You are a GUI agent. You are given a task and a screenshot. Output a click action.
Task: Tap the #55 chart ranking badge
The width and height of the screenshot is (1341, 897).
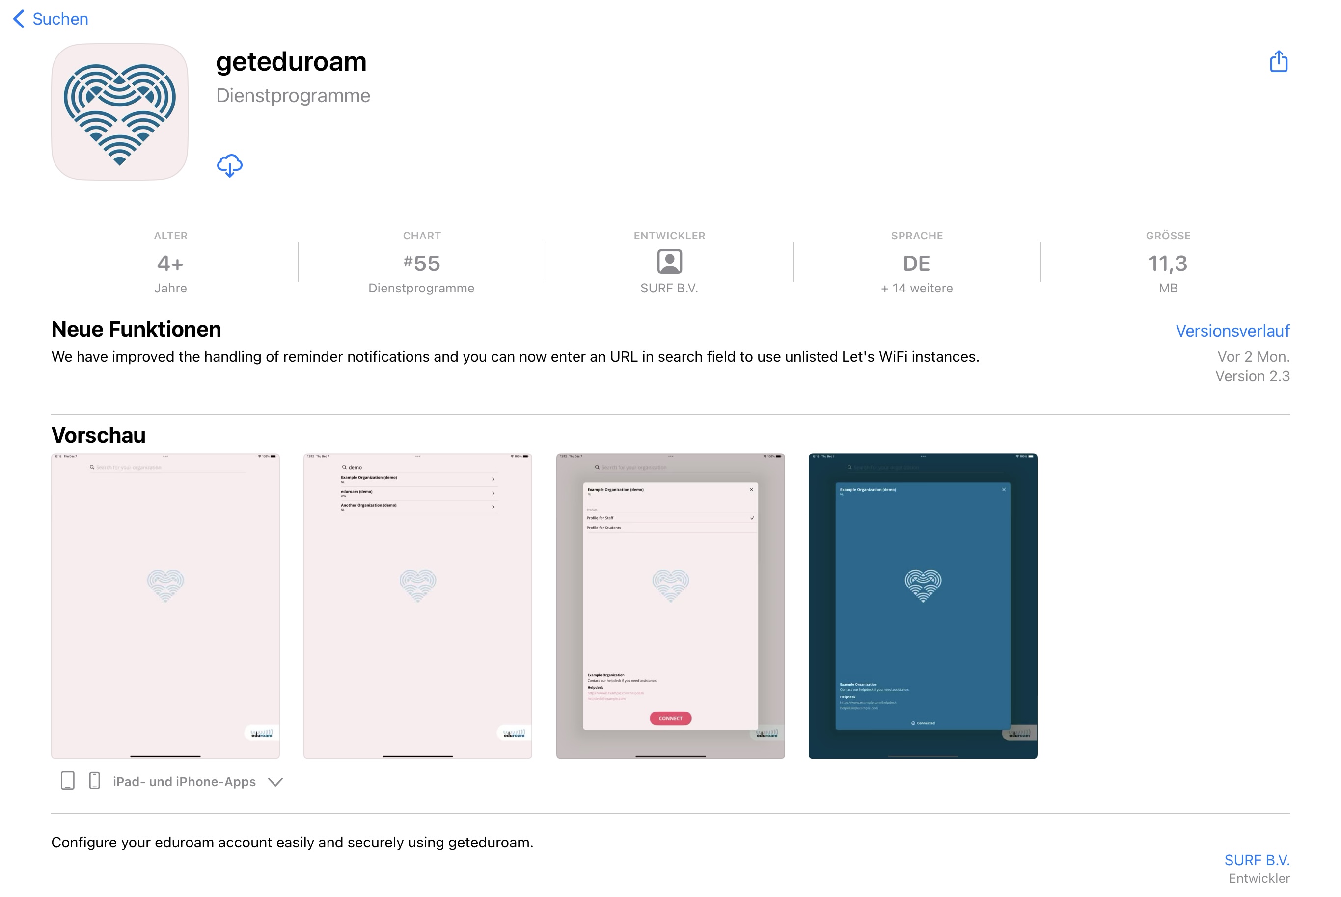pos(421,263)
